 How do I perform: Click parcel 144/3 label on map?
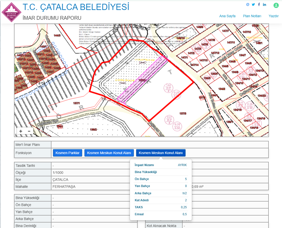click(x=57, y=35)
